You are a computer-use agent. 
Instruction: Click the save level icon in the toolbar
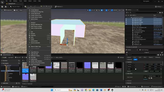point(2,7)
